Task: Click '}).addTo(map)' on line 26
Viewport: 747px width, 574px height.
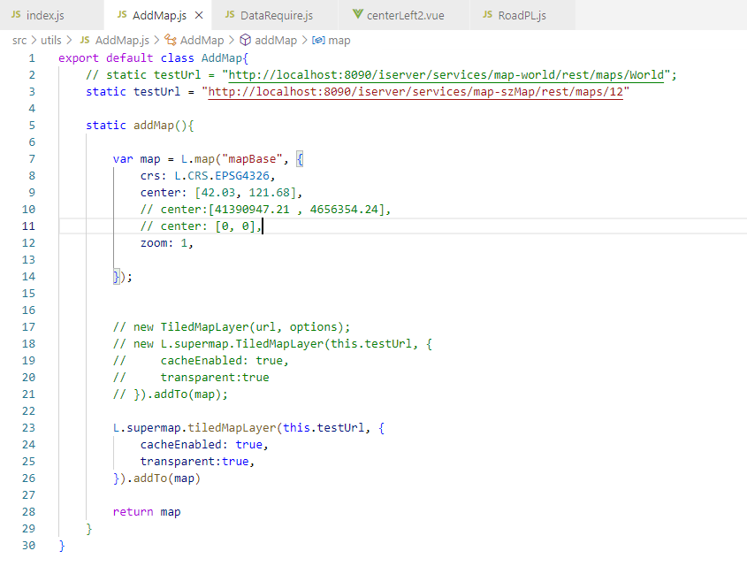Action: [156, 478]
